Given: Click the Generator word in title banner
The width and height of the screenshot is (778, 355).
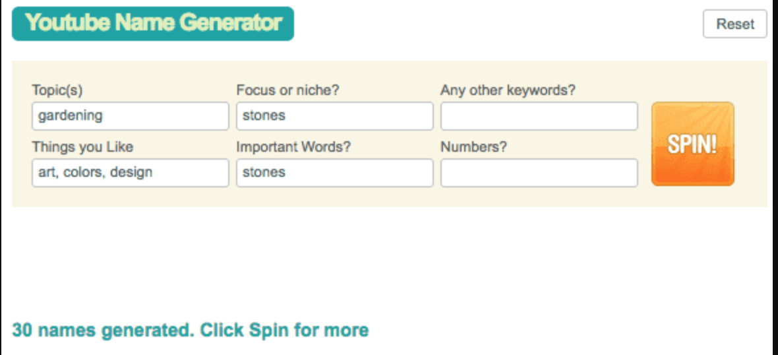Looking at the screenshot, I should (231, 23).
